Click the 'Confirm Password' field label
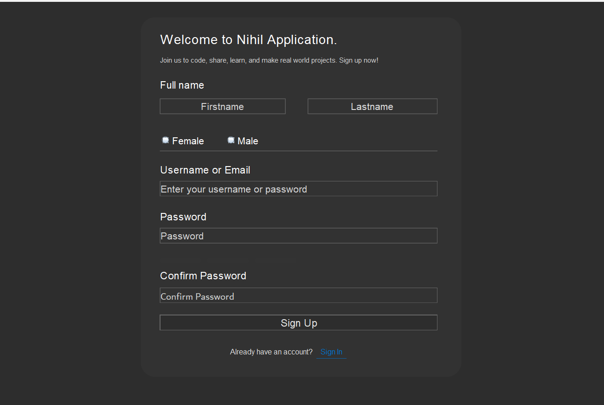Screen dimensions: 604x405 (x=203, y=276)
